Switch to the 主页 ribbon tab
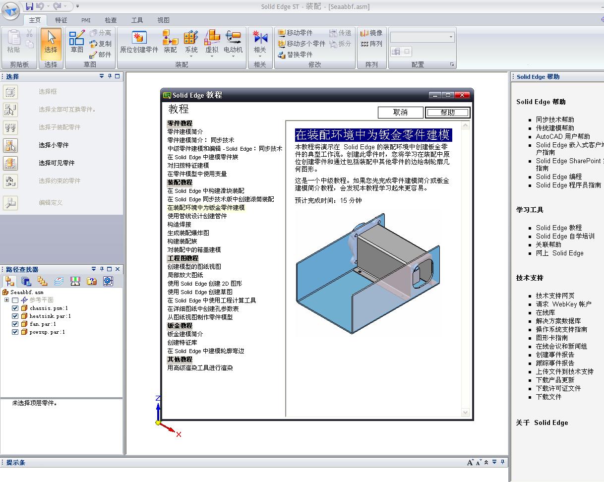Image resolution: width=604 pixels, height=482 pixels. [x=35, y=20]
